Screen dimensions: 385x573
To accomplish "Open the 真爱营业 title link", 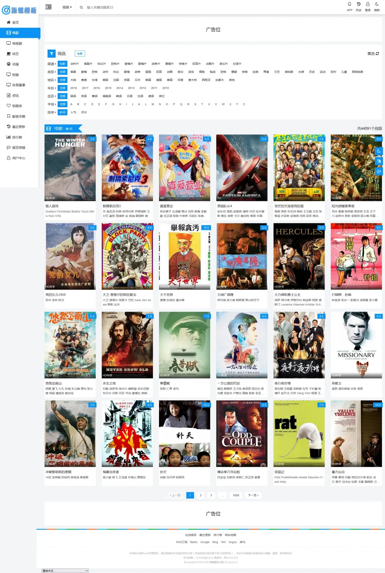I will pos(166,206).
